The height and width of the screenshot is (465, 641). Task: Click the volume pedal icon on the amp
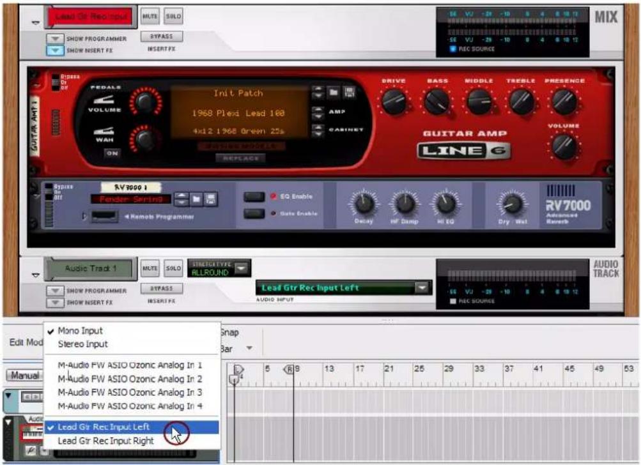104,100
